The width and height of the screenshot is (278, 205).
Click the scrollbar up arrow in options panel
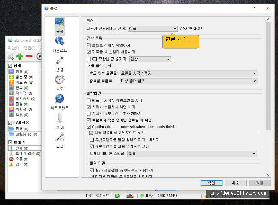[x=268, y=19]
